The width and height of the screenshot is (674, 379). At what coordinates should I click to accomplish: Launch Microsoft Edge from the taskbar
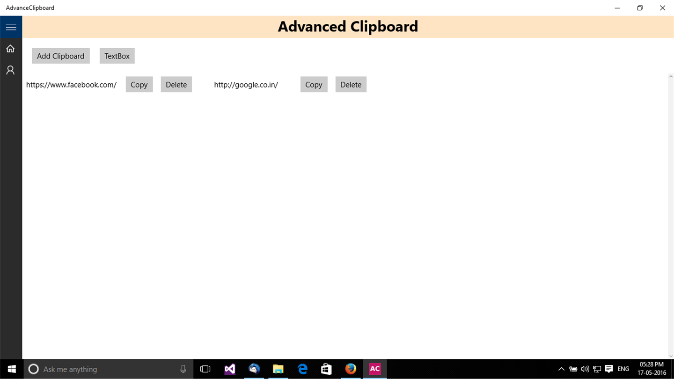point(302,369)
